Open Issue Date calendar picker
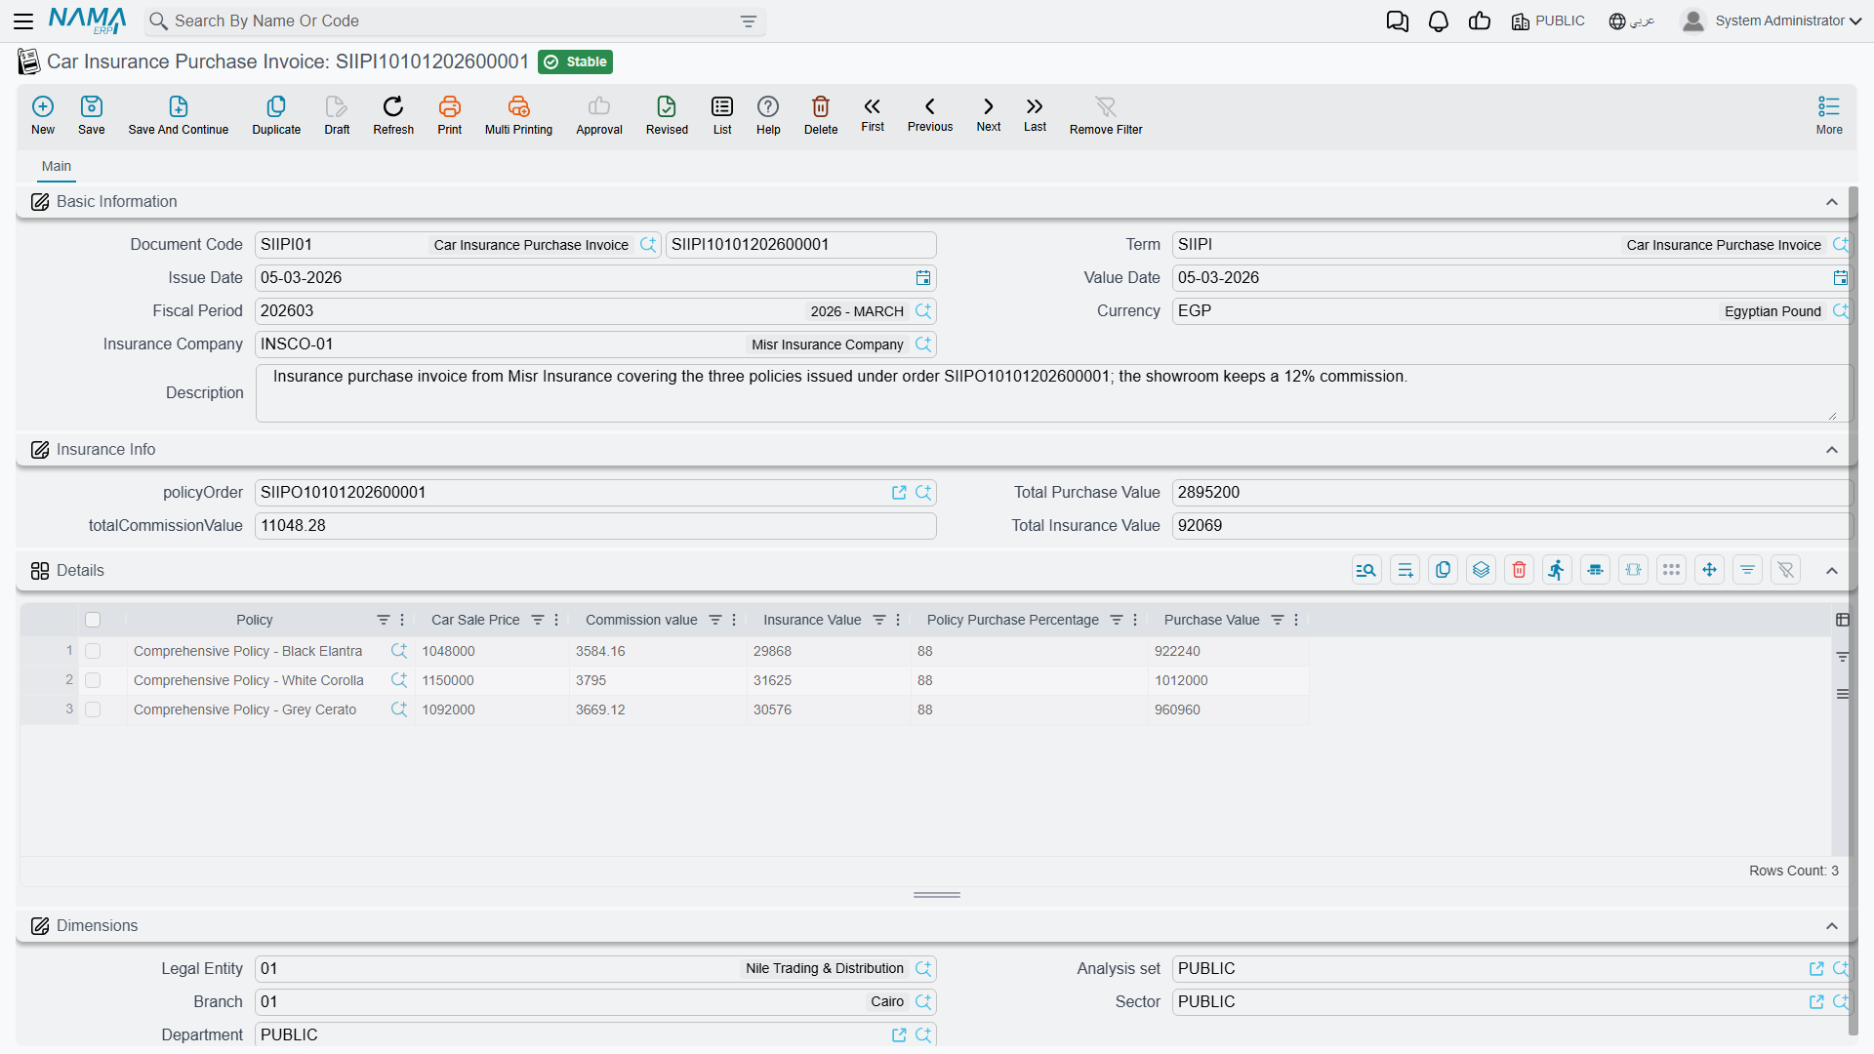This screenshot has width=1874, height=1054. 923,278
